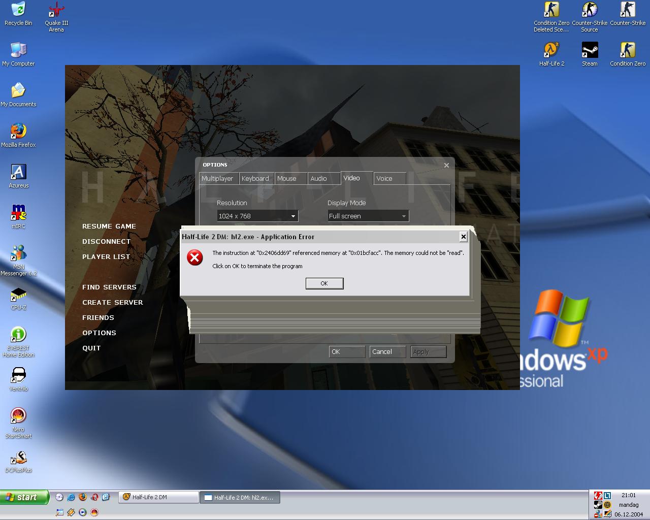The image size is (650, 520).
Task: Open FRIENDS from game menu
Action: 98,318
